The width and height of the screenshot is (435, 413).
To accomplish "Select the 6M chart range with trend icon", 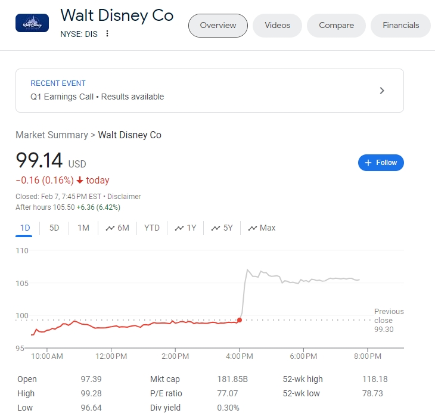I will tap(117, 228).
